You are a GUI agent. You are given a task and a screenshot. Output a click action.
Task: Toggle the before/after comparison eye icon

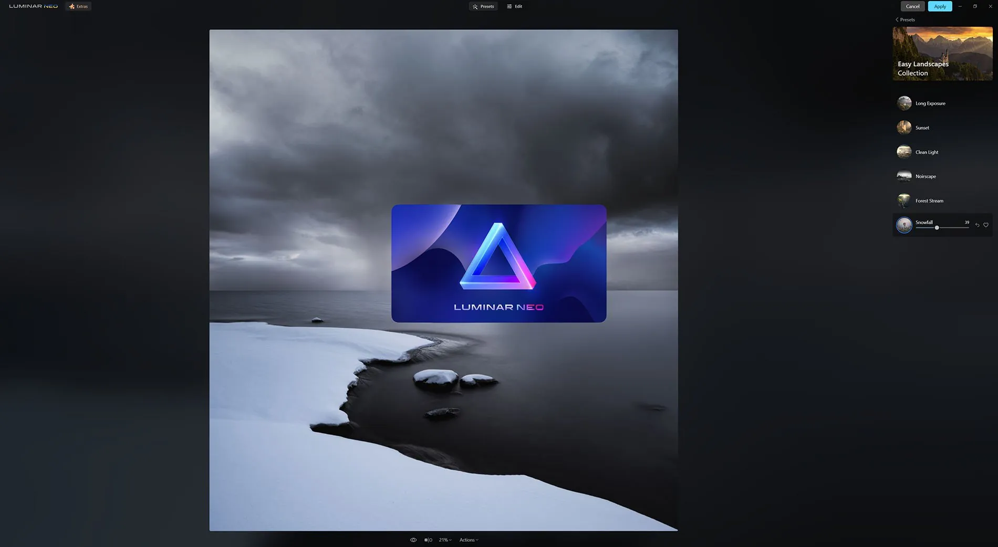pos(414,540)
